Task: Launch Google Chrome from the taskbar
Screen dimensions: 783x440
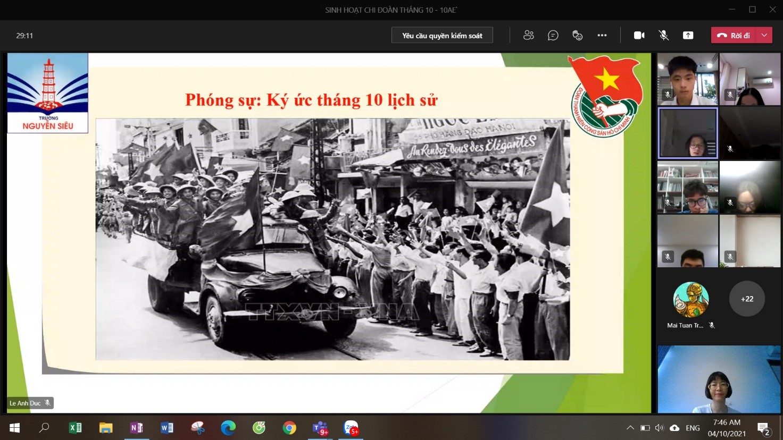Action: [x=289, y=428]
